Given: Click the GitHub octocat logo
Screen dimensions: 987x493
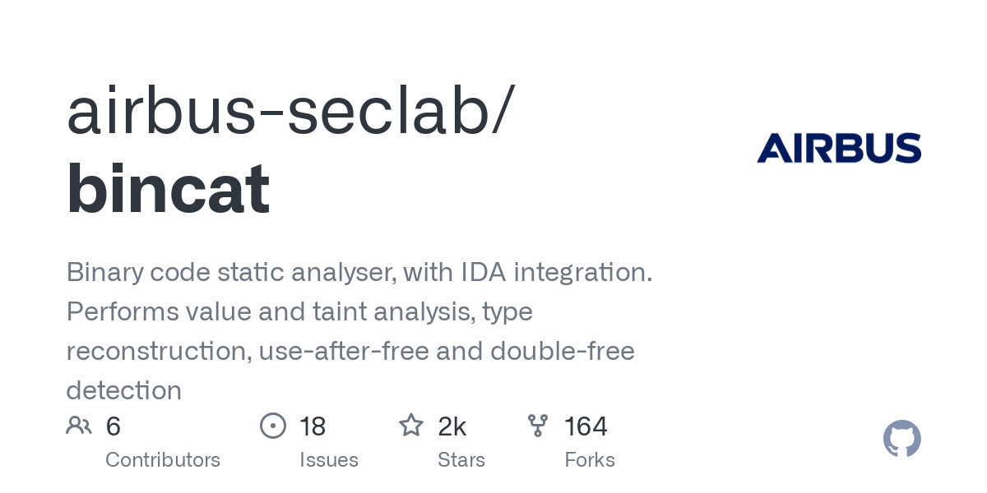Looking at the screenshot, I should (x=901, y=439).
